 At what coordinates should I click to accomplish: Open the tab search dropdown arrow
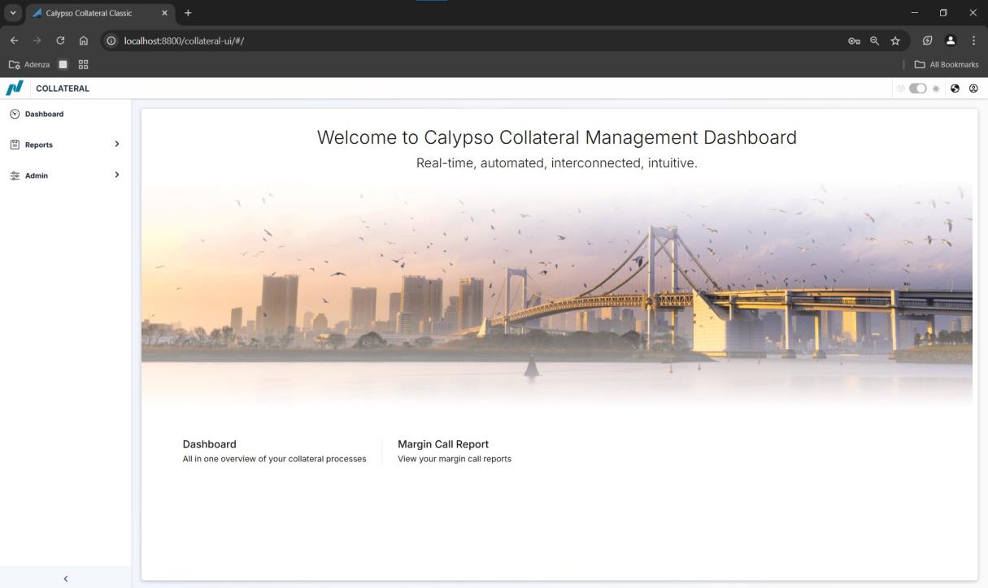click(x=11, y=13)
